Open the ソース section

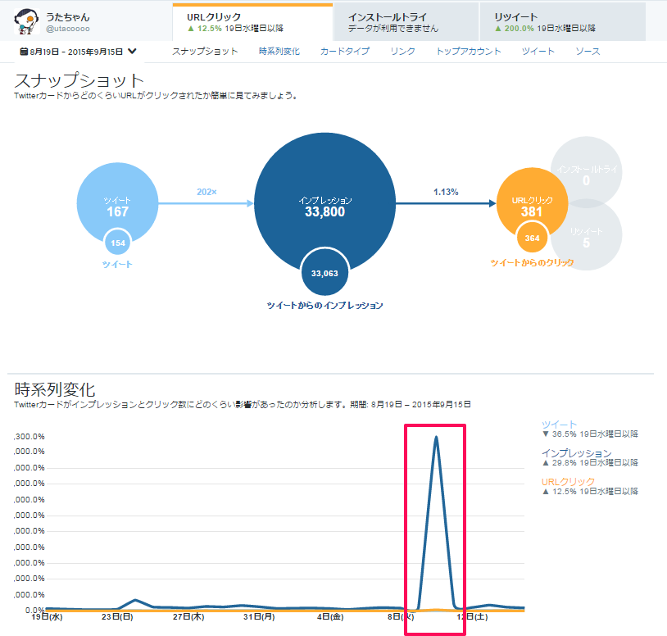point(588,52)
